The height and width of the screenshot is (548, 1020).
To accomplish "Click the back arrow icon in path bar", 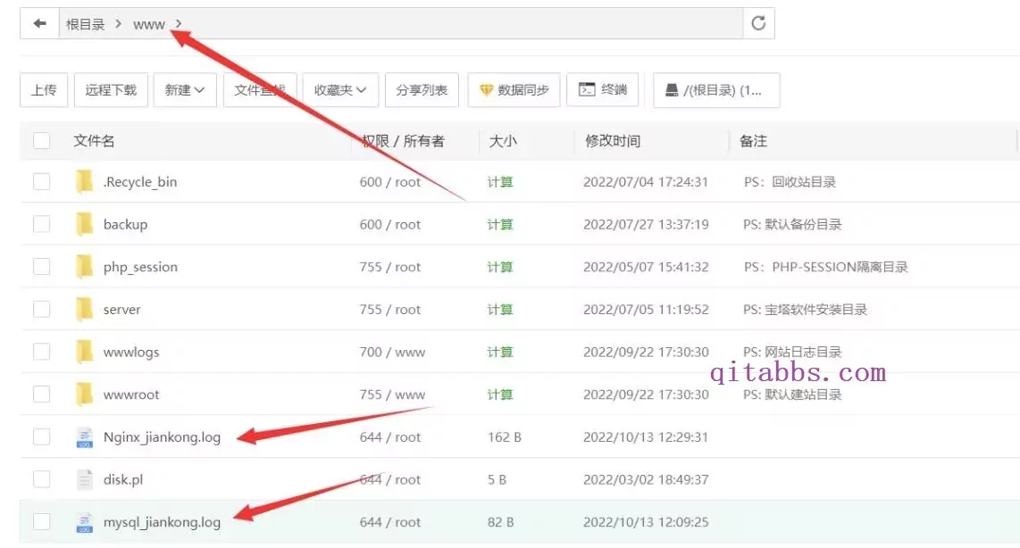I will coord(39,24).
